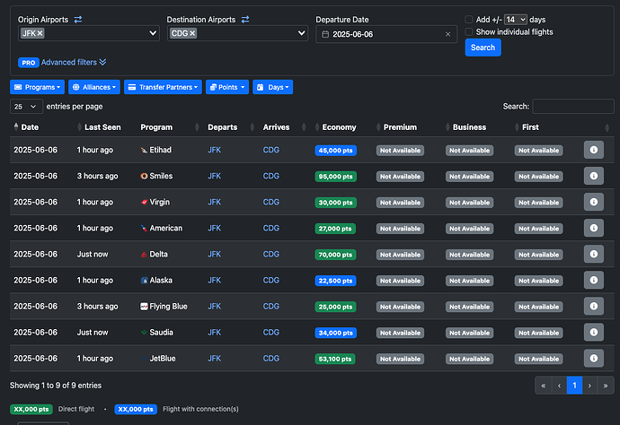Click Not Available under First for Saudia
Screen dimensions: 620x425
[538, 333]
